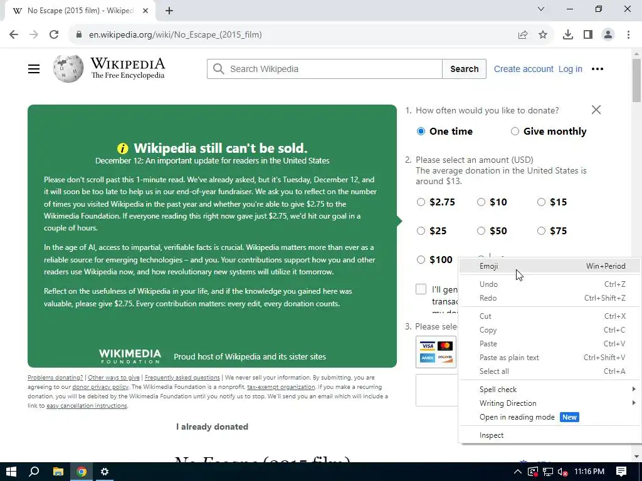
Task: Click the credit card payment logos button
Action: point(436,352)
